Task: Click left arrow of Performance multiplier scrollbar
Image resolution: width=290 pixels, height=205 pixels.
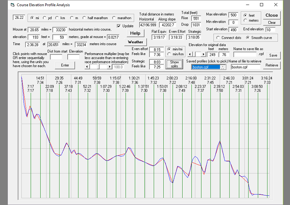Action: tap(87, 67)
